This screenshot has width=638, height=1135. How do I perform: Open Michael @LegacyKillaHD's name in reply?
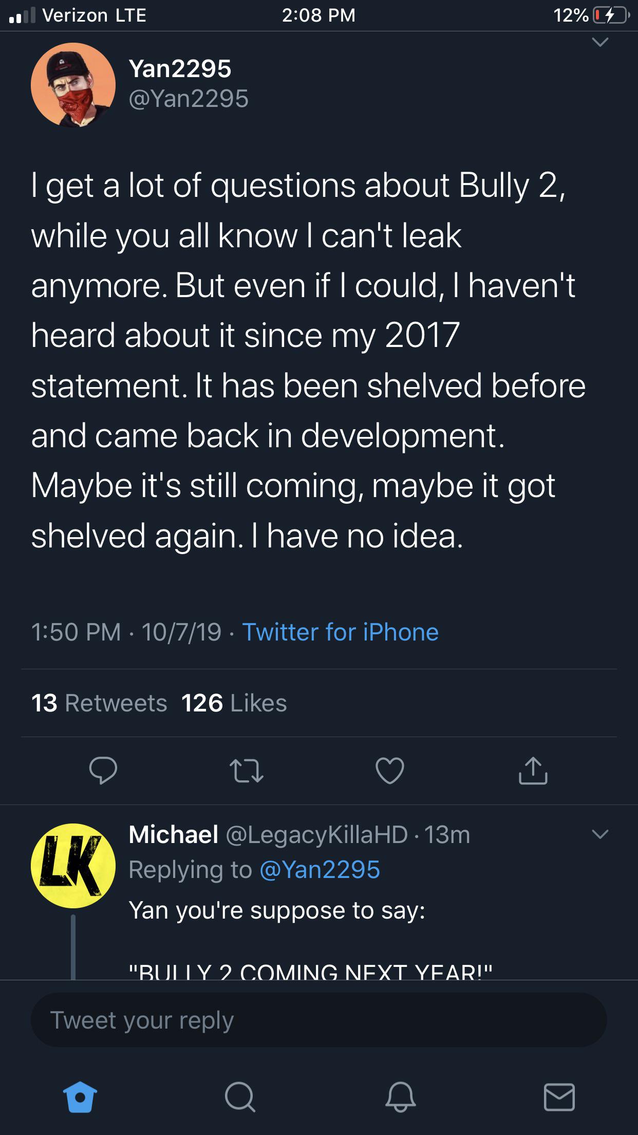tap(173, 834)
